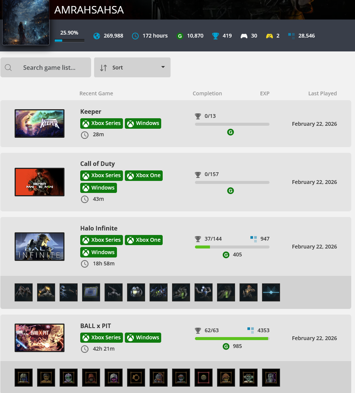Click Keeper's Xbox Series platform badge
The height and width of the screenshot is (393, 355).
pyautogui.click(x=102, y=123)
